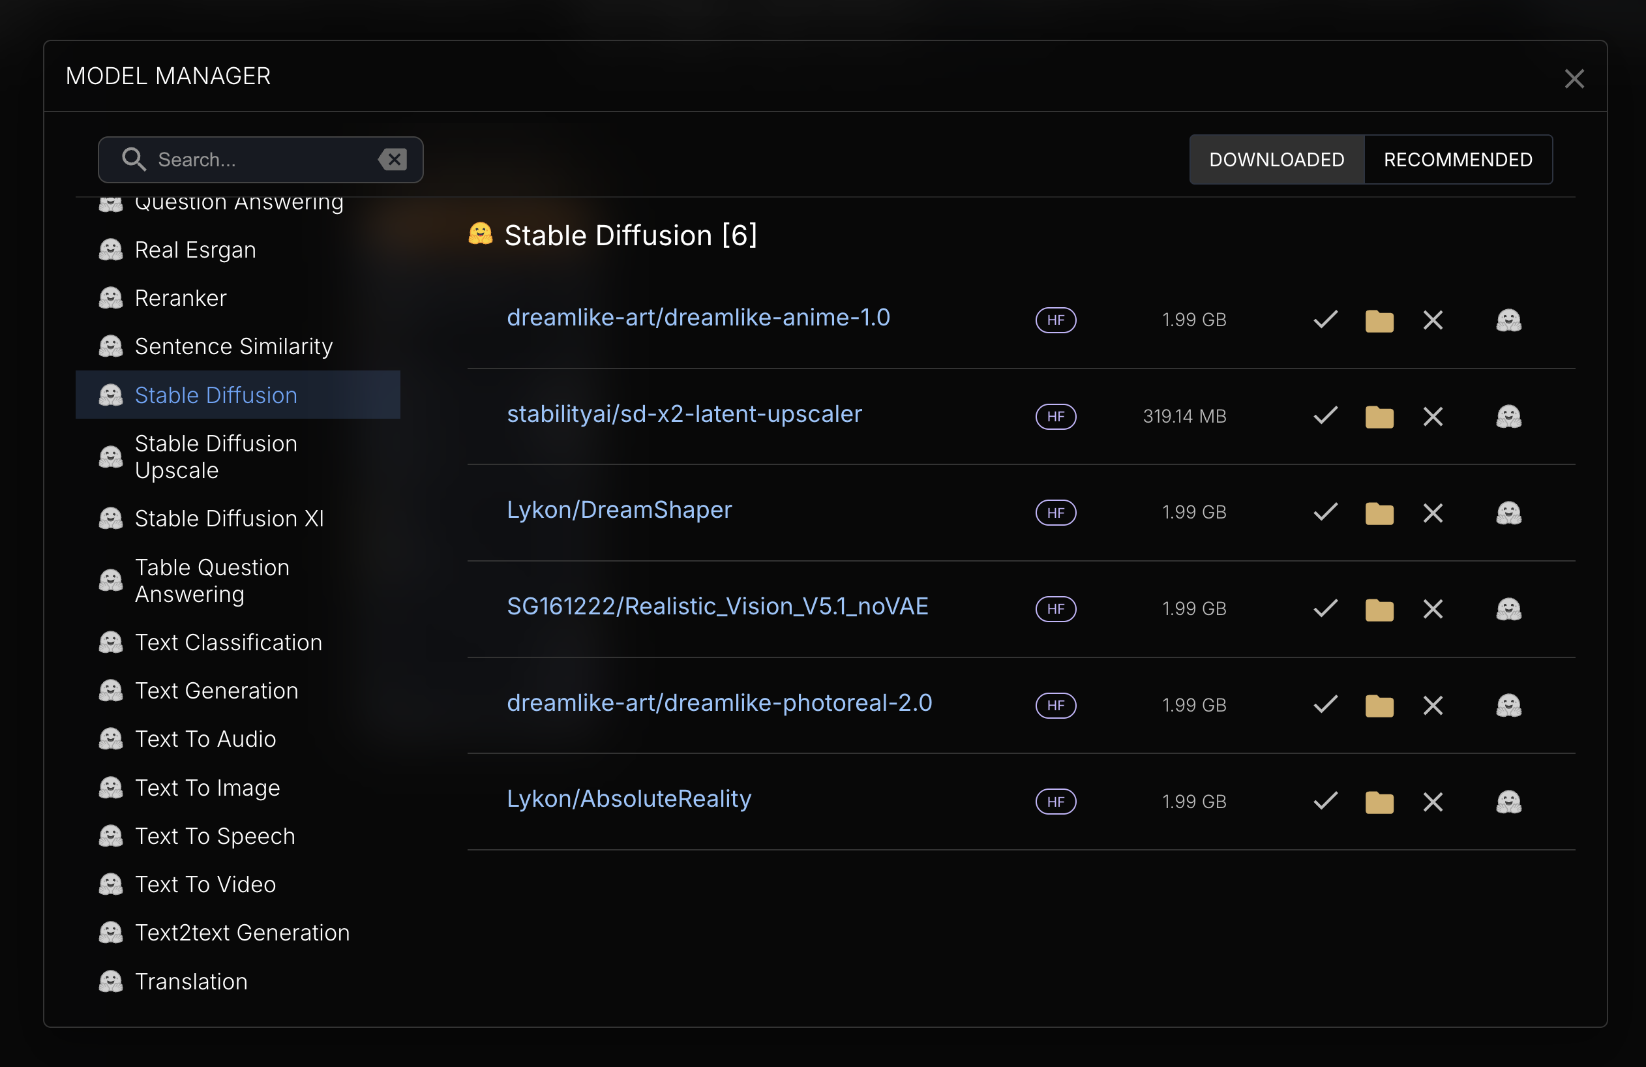Select Reranker category in sidebar
This screenshot has height=1067, width=1646.
238,298
